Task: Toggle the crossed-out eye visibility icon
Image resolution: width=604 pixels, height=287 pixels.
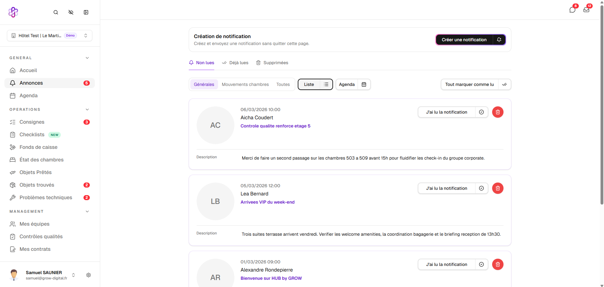Action: coord(71,12)
